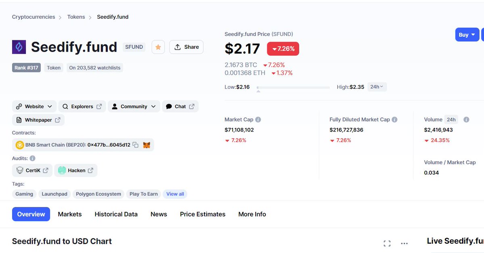Click the SFUND ticker badge
The width and height of the screenshot is (484, 253).
134,47
